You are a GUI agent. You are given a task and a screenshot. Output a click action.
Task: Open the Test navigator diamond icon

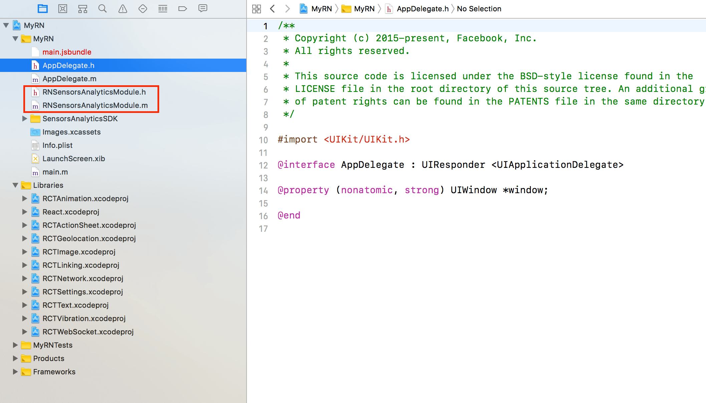point(143,9)
